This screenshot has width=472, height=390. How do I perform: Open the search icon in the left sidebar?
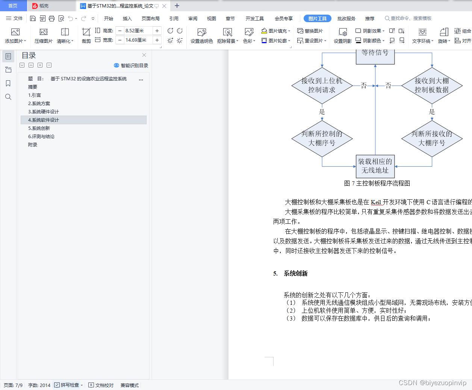pos(8,97)
